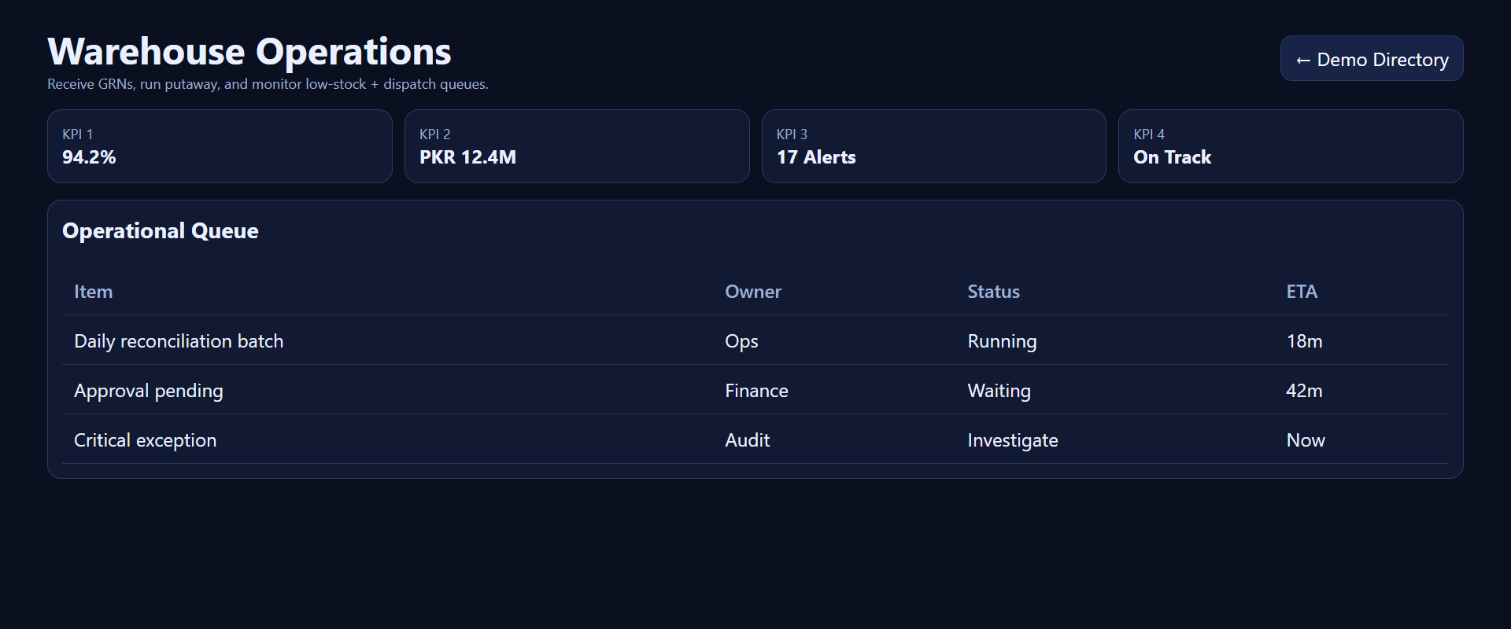Click the Status column header
Viewport: 1511px width, 629px height.
993,292
